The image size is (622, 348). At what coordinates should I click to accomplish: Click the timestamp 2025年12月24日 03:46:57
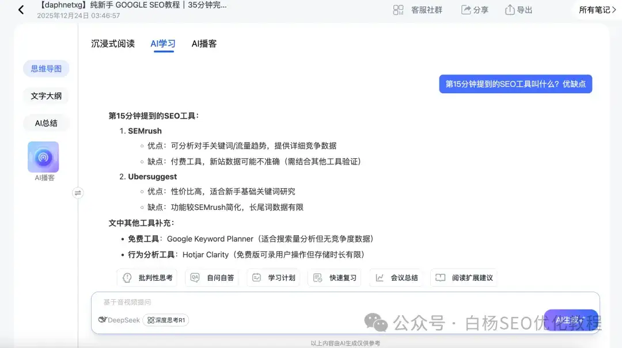tap(78, 16)
